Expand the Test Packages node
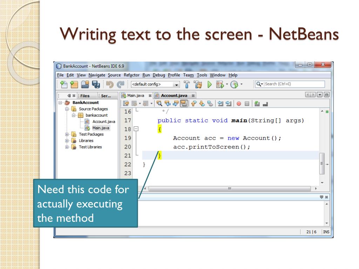This screenshot has width=359, height=269. [x=67, y=134]
